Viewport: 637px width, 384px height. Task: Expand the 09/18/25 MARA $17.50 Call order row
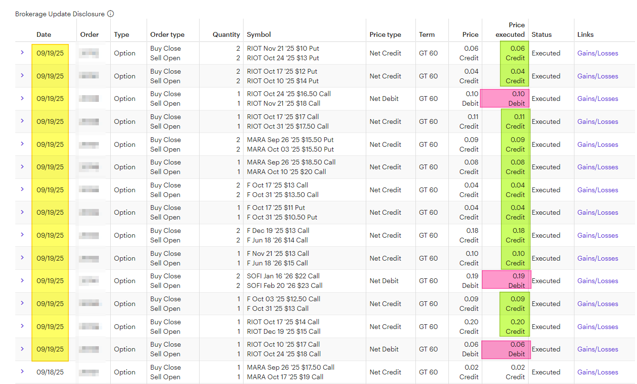pyautogui.click(x=22, y=372)
